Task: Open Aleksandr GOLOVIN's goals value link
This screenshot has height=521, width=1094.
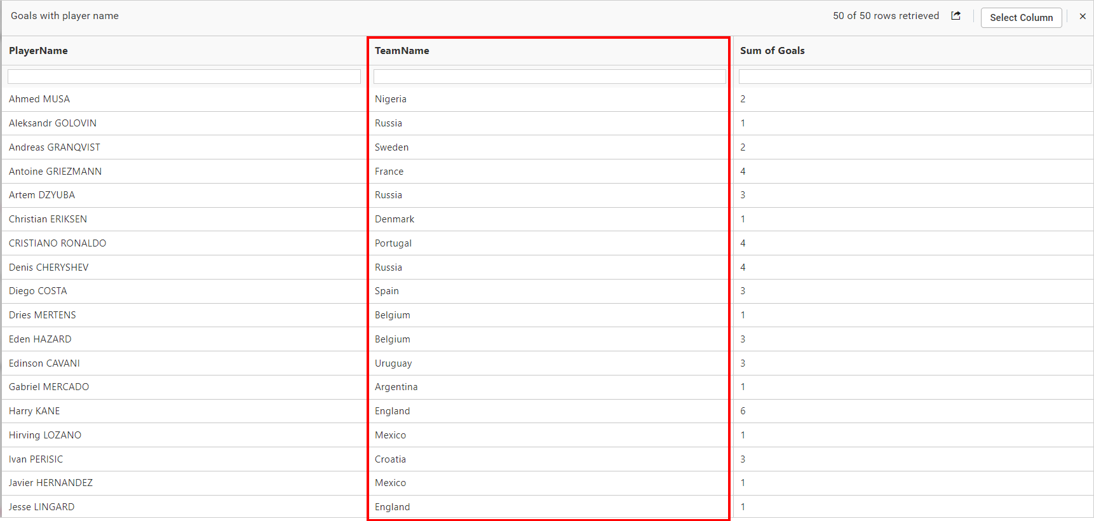Action: 742,123
